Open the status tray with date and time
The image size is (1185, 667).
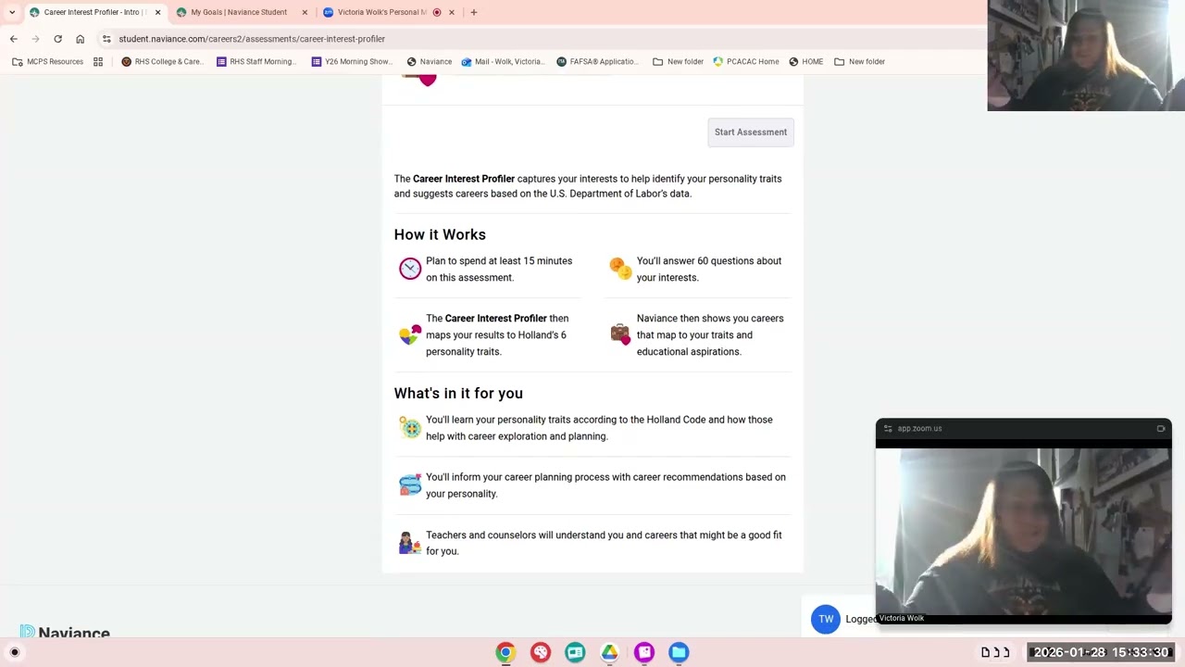[1101, 652]
